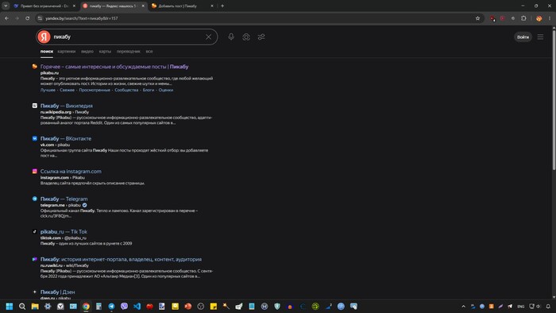Viewport: 556px width, 313px height.
Task: Open the Chrome profile avatar
Action: 539,18
